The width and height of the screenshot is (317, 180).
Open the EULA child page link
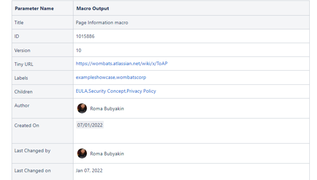pos(82,91)
